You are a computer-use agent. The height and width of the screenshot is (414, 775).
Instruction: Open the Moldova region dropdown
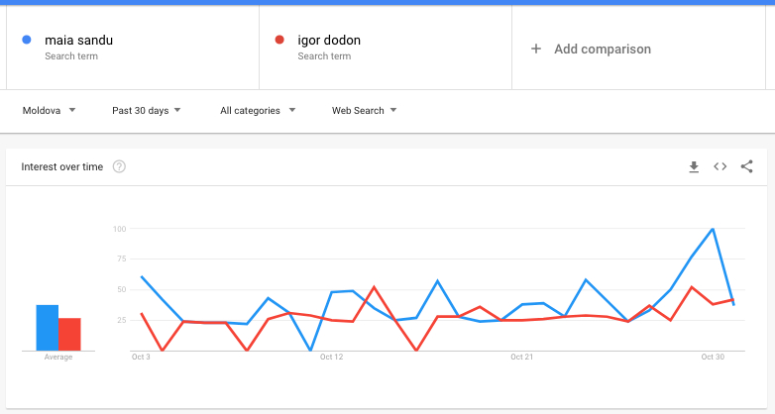49,110
